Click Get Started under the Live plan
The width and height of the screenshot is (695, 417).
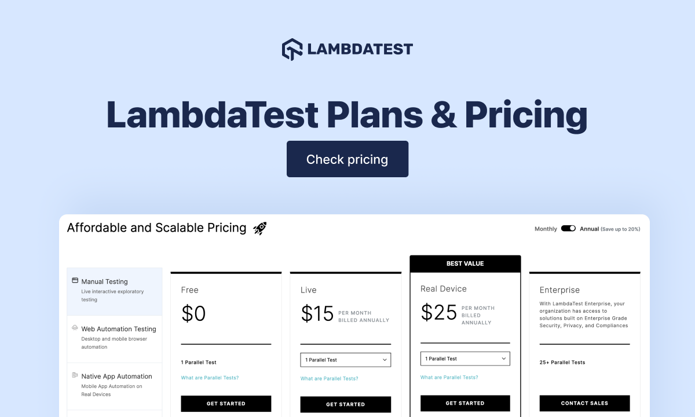(345, 404)
